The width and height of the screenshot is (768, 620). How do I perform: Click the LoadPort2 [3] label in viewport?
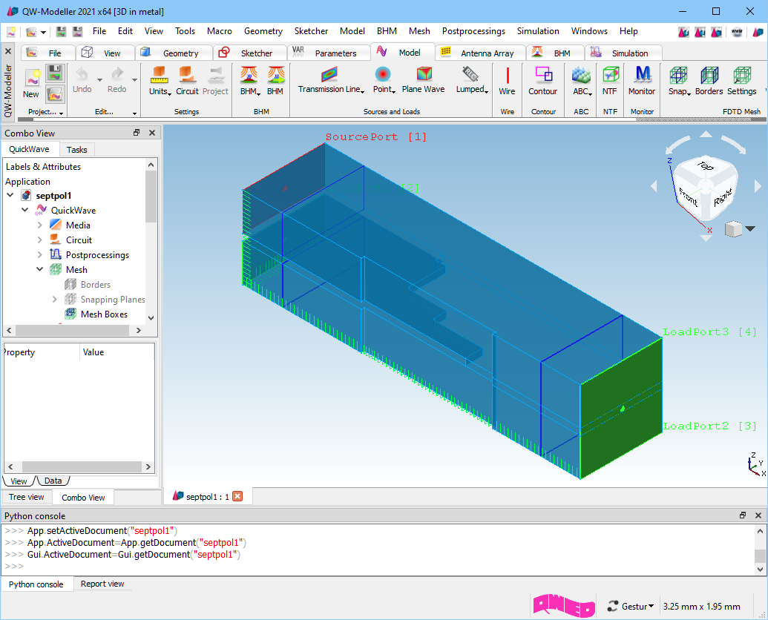tap(709, 426)
